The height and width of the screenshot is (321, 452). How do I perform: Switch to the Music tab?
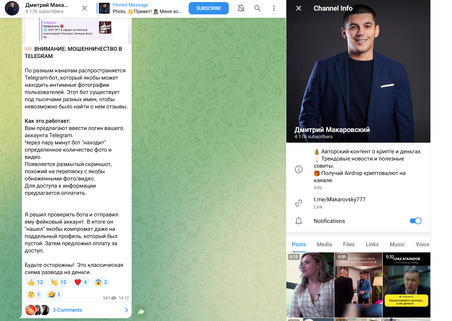[397, 245]
